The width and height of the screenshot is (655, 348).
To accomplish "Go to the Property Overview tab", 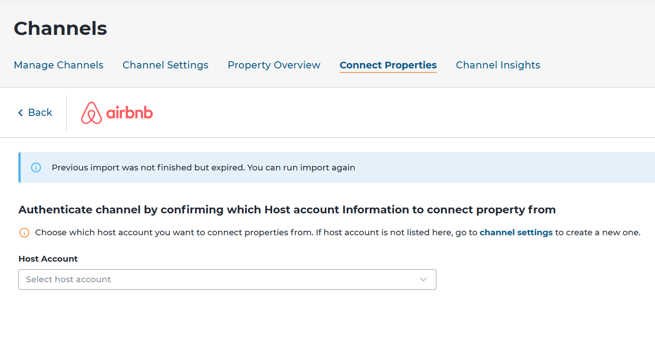I will [274, 65].
